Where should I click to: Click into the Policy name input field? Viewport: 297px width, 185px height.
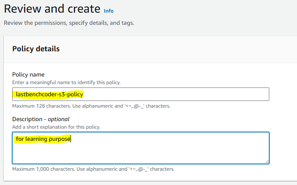[x=141, y=94]
